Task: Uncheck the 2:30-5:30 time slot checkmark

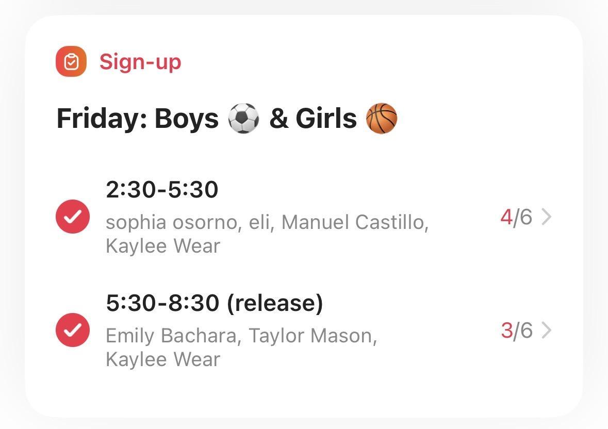Action: 73,217
